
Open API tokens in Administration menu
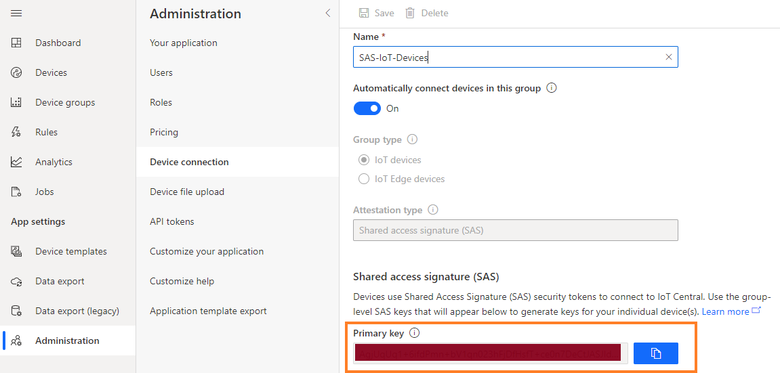pos(171,221)
